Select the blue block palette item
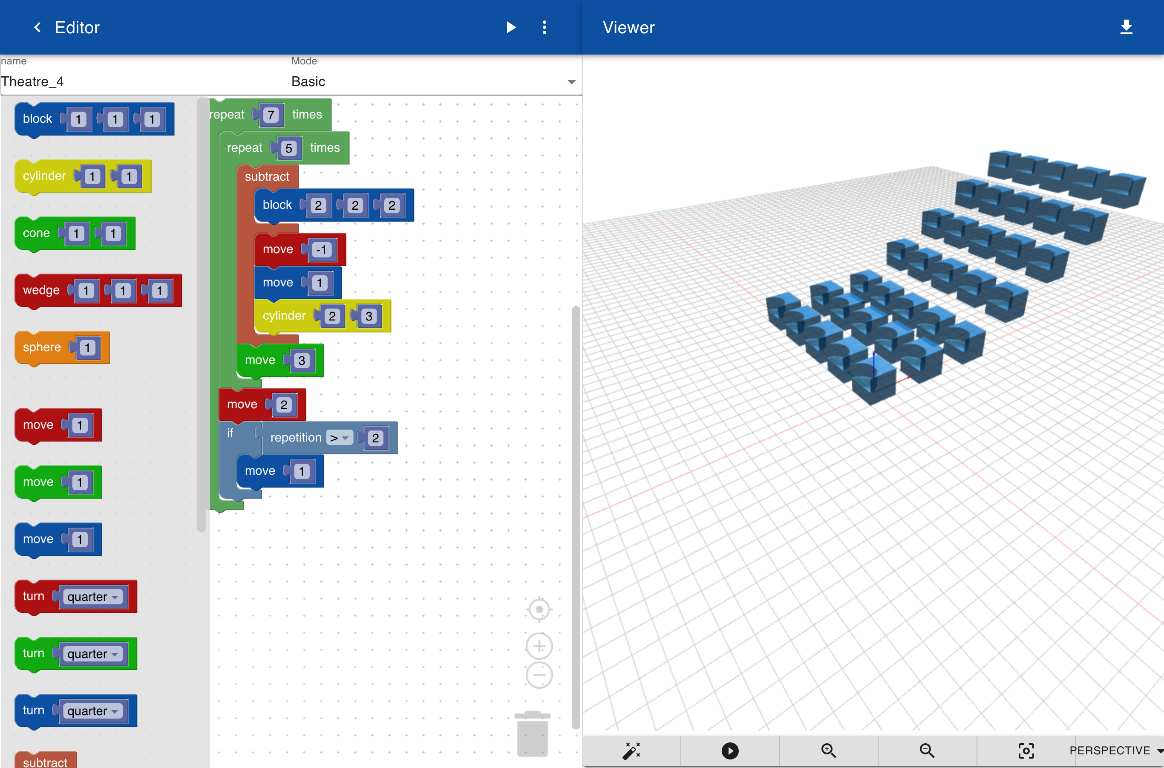1164x768 pixels. tap(37, 119)
